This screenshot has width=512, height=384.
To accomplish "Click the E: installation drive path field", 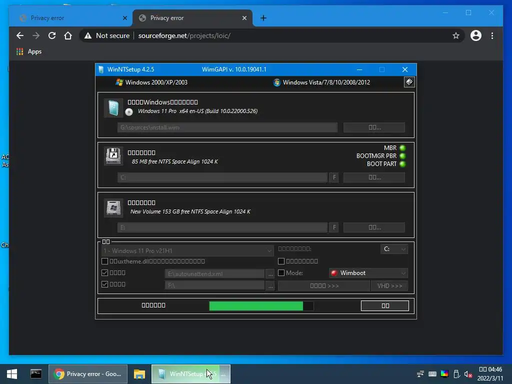I will coord(222,227).
